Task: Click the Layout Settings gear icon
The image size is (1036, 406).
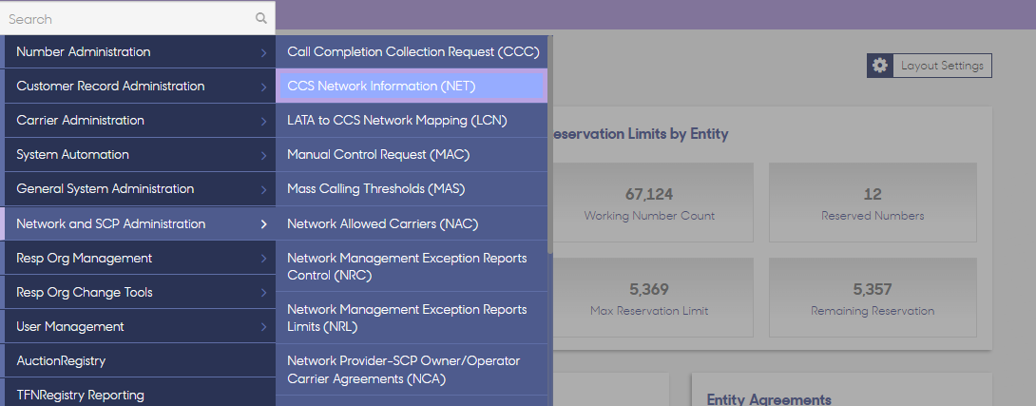Action: (x=879, y=66)
